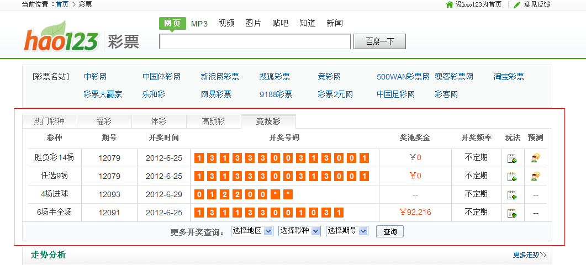Open prediction icon for 任选9场 row
Image resolution: width=586 pixels, height=265 pixels.
[x=536, y=176]
